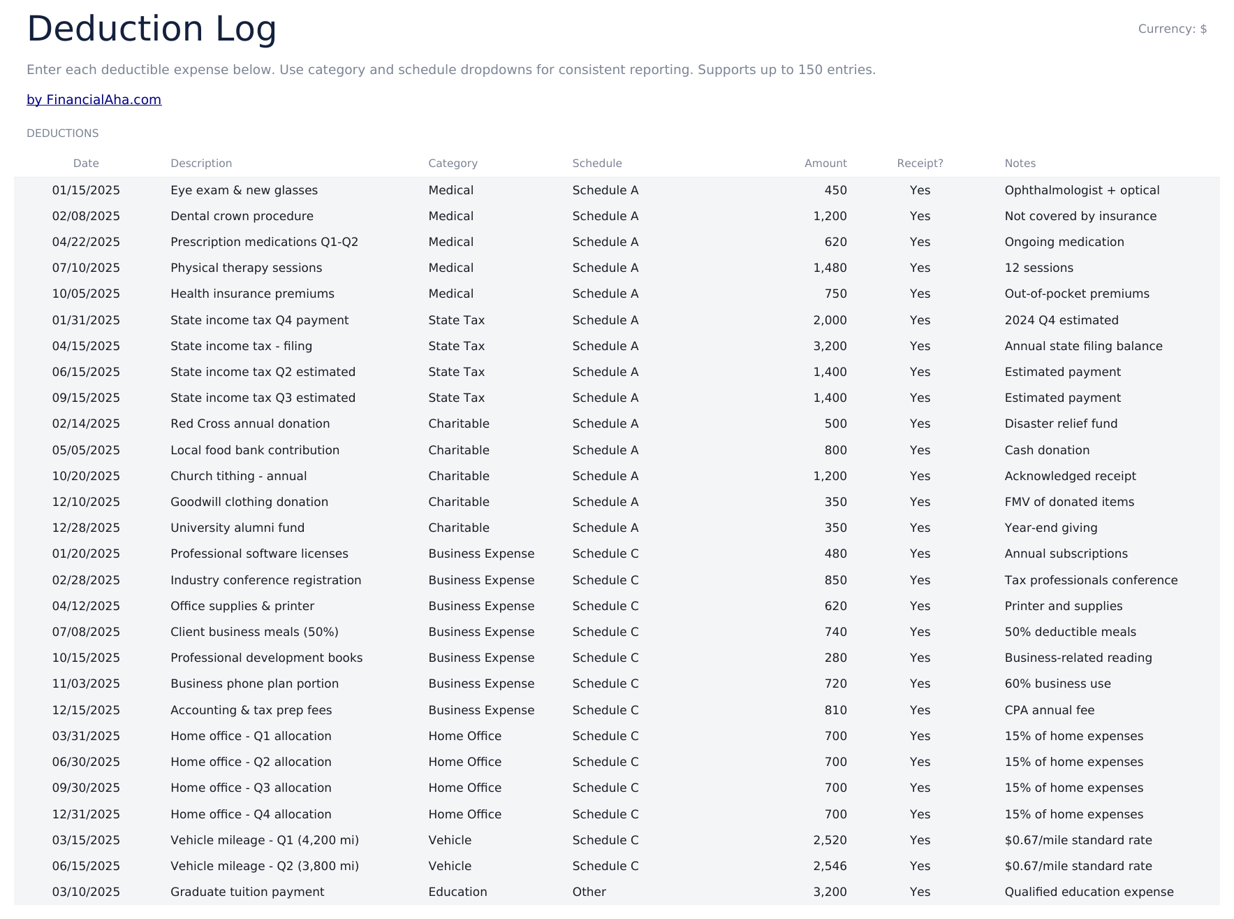1234x919 pixels.
Task: Select note 'Qualified education expense'
Action: coord(1089,892)
